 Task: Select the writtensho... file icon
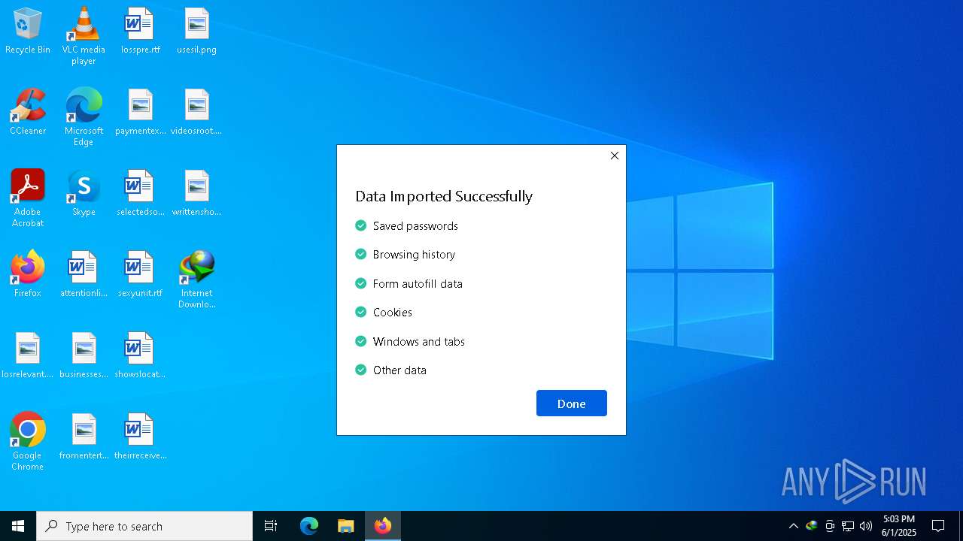point(196,193)
